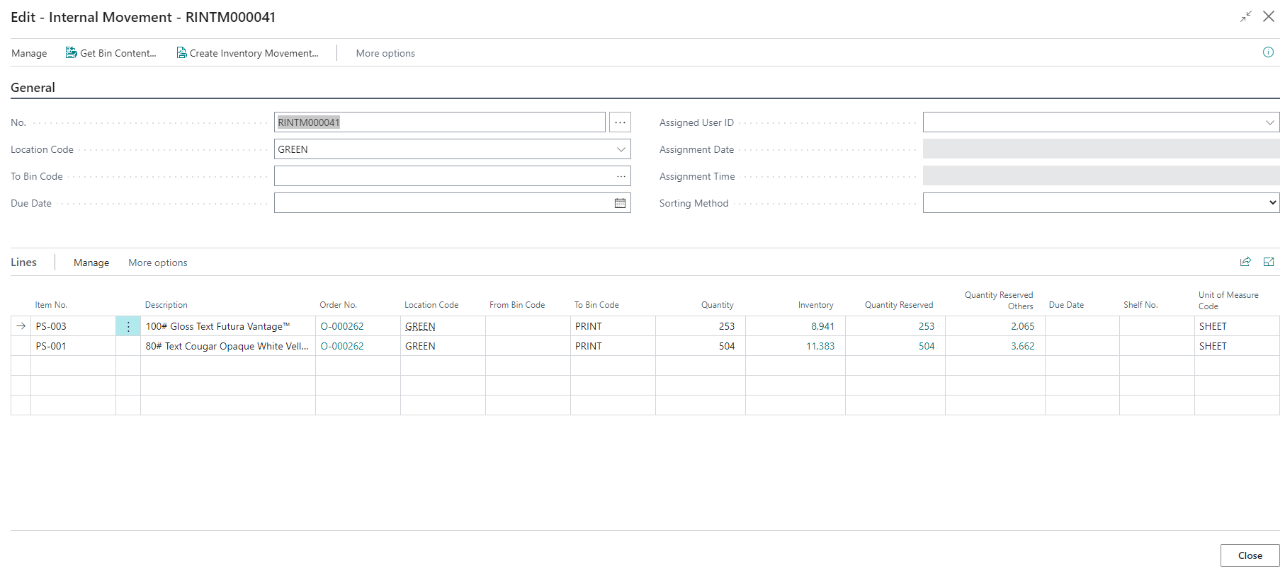Expand the Location Code dropdown
This screenshot has width=1285, height=571.
point(621,149)
